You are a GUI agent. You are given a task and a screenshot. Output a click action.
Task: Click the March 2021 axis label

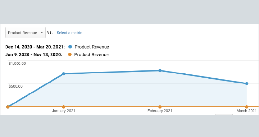[246, 111]
